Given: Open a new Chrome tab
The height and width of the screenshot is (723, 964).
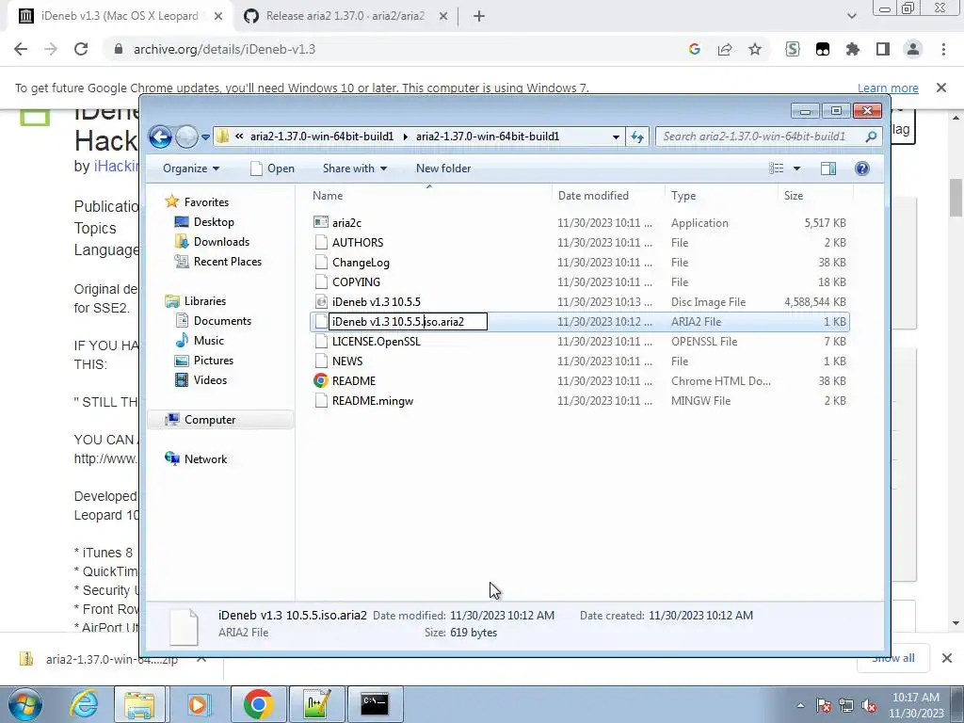Looking at the screenshot, I should 479,17.
